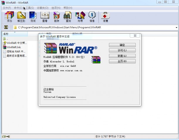The height and width of the screenshot is (140, 179).
Task: Click the 许可(L) license button
Action: point(122,50)
